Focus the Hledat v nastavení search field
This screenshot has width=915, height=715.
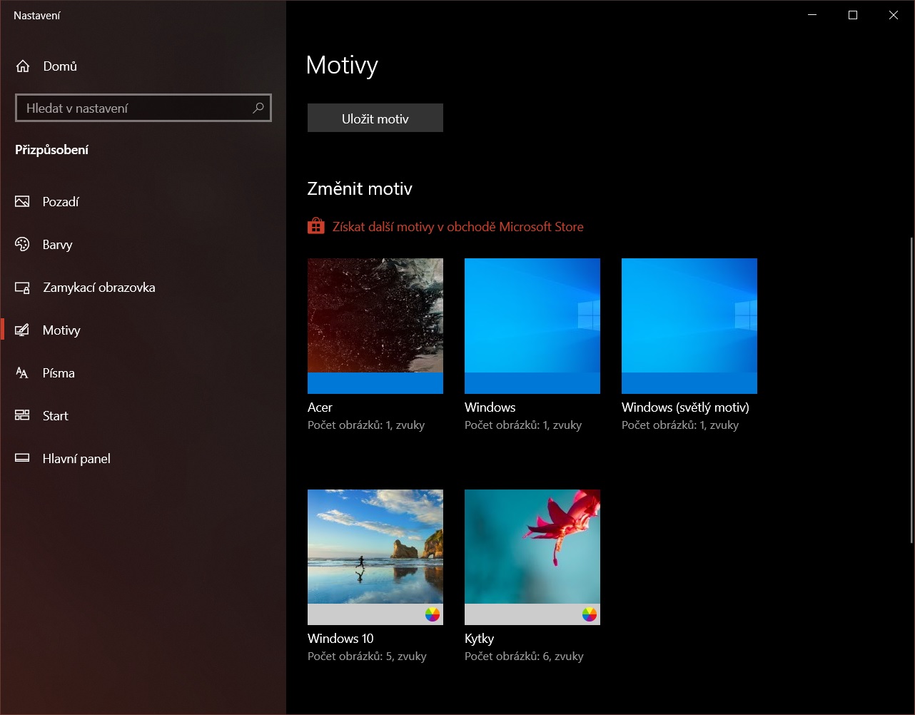[143, 108]
